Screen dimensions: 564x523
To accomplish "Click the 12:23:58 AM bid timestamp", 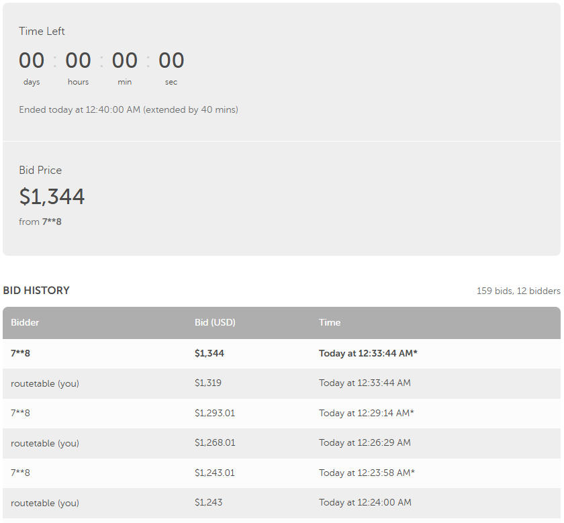I will (x=366, y=473).
